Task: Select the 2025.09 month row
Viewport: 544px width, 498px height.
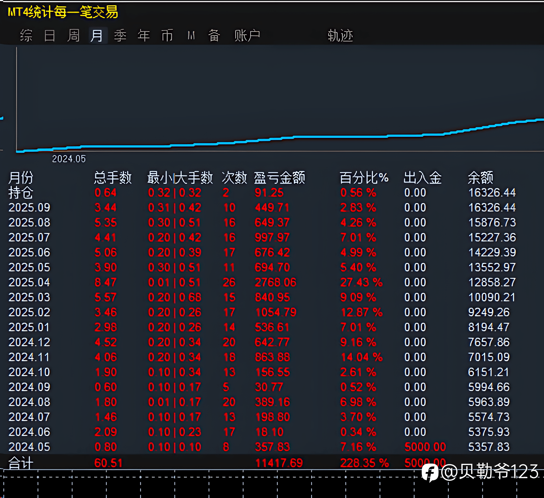Action: pyautogui.click(x=262, y=207)
